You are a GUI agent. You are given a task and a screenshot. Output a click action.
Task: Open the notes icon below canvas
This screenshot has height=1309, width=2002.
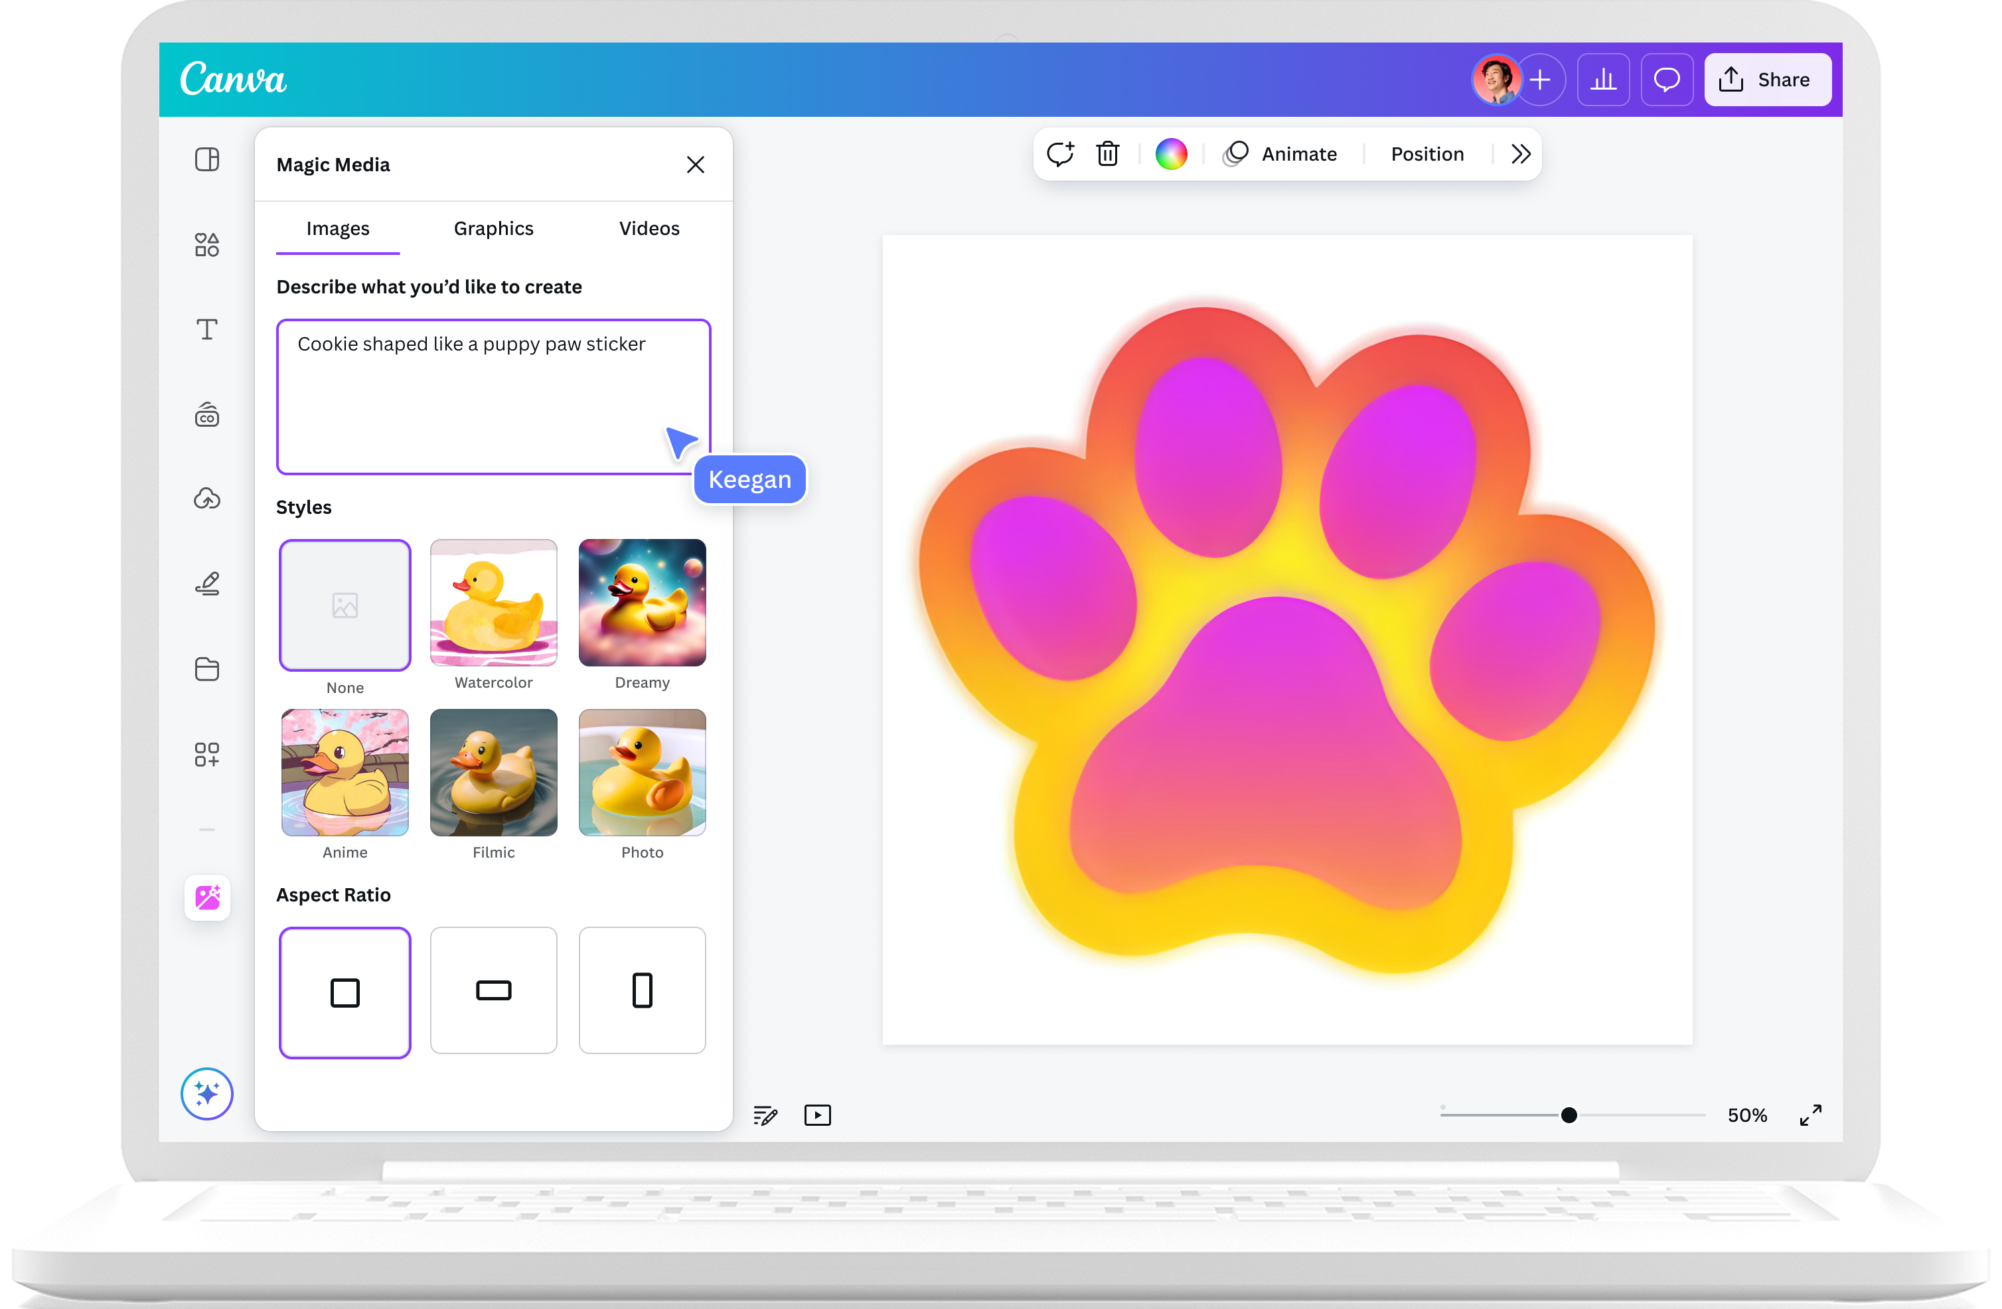click(765, 1116)
